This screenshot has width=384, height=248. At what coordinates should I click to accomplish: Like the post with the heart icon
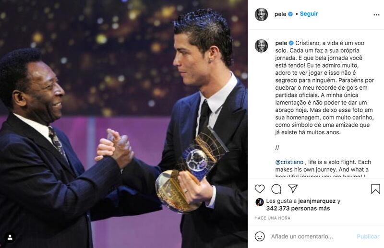pos(260,189)
